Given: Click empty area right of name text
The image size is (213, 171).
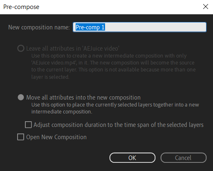Looking at the screenshot, I should (x=155, y=27).
